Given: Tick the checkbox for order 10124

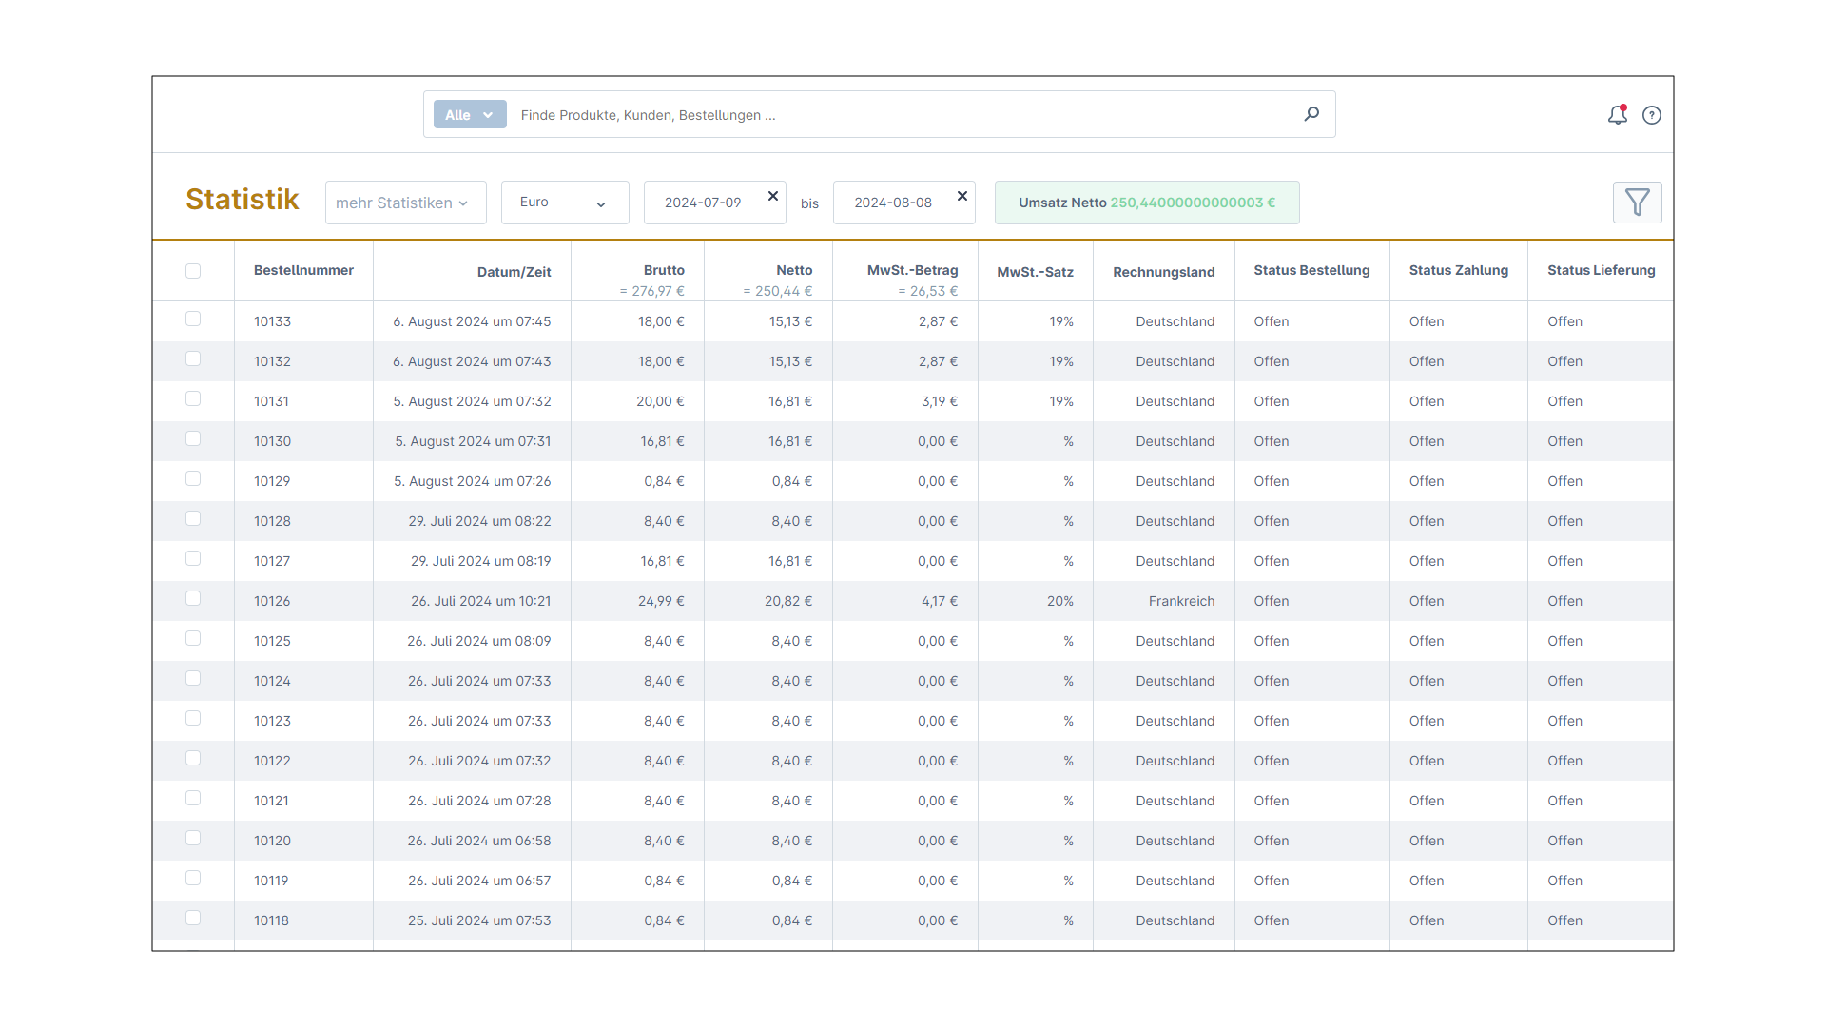Looking at the screenshot, I should [193, 678].
